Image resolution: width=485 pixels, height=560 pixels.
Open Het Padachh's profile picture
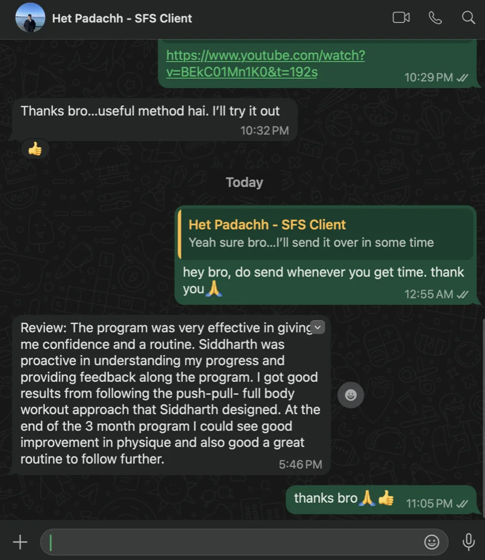pos(30,17)
